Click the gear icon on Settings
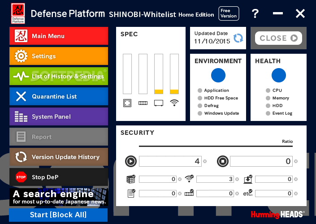The height and width of the screenshot is (224, 316). (x=21, y=56)
